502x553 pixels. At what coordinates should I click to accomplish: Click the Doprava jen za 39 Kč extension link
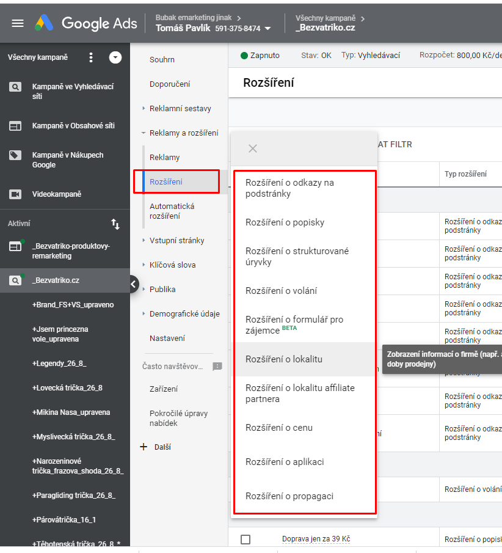[x=316, y=539]
